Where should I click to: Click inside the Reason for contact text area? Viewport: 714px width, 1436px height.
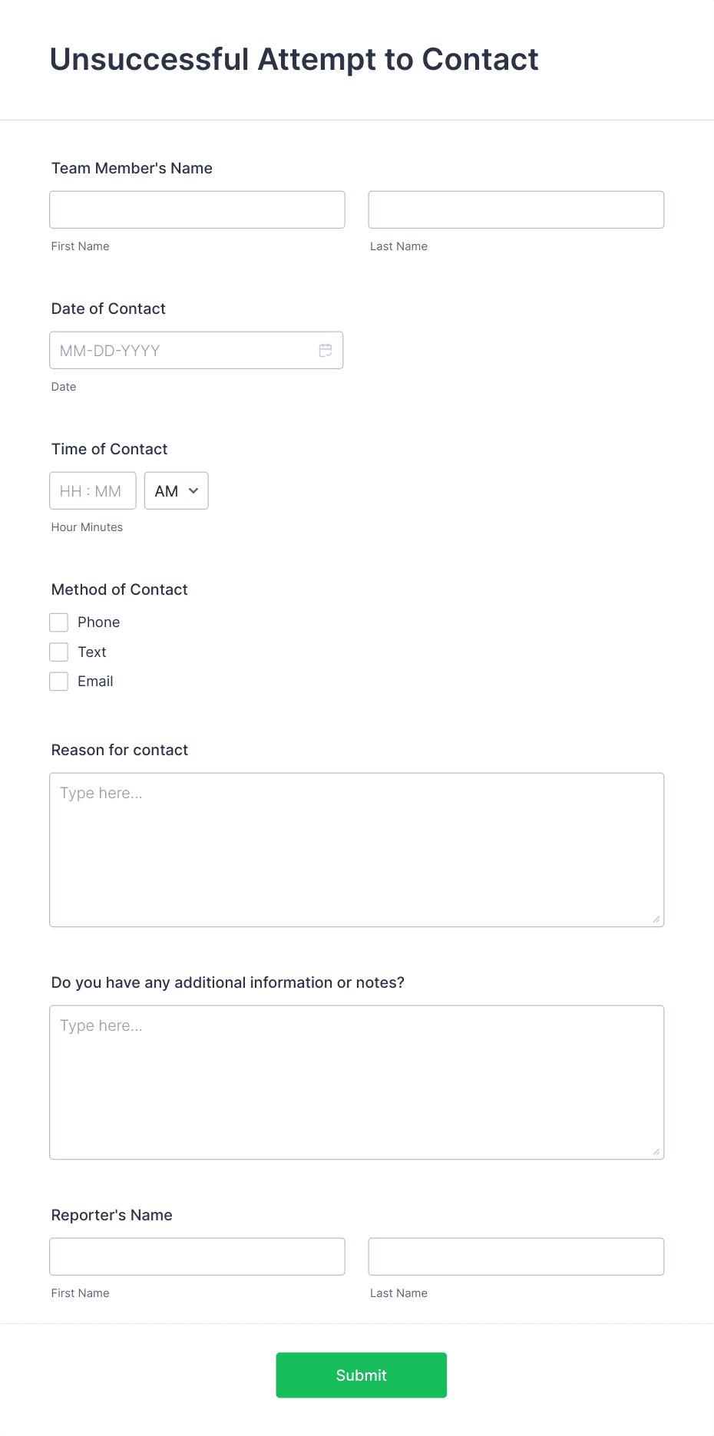pos(356,844)
